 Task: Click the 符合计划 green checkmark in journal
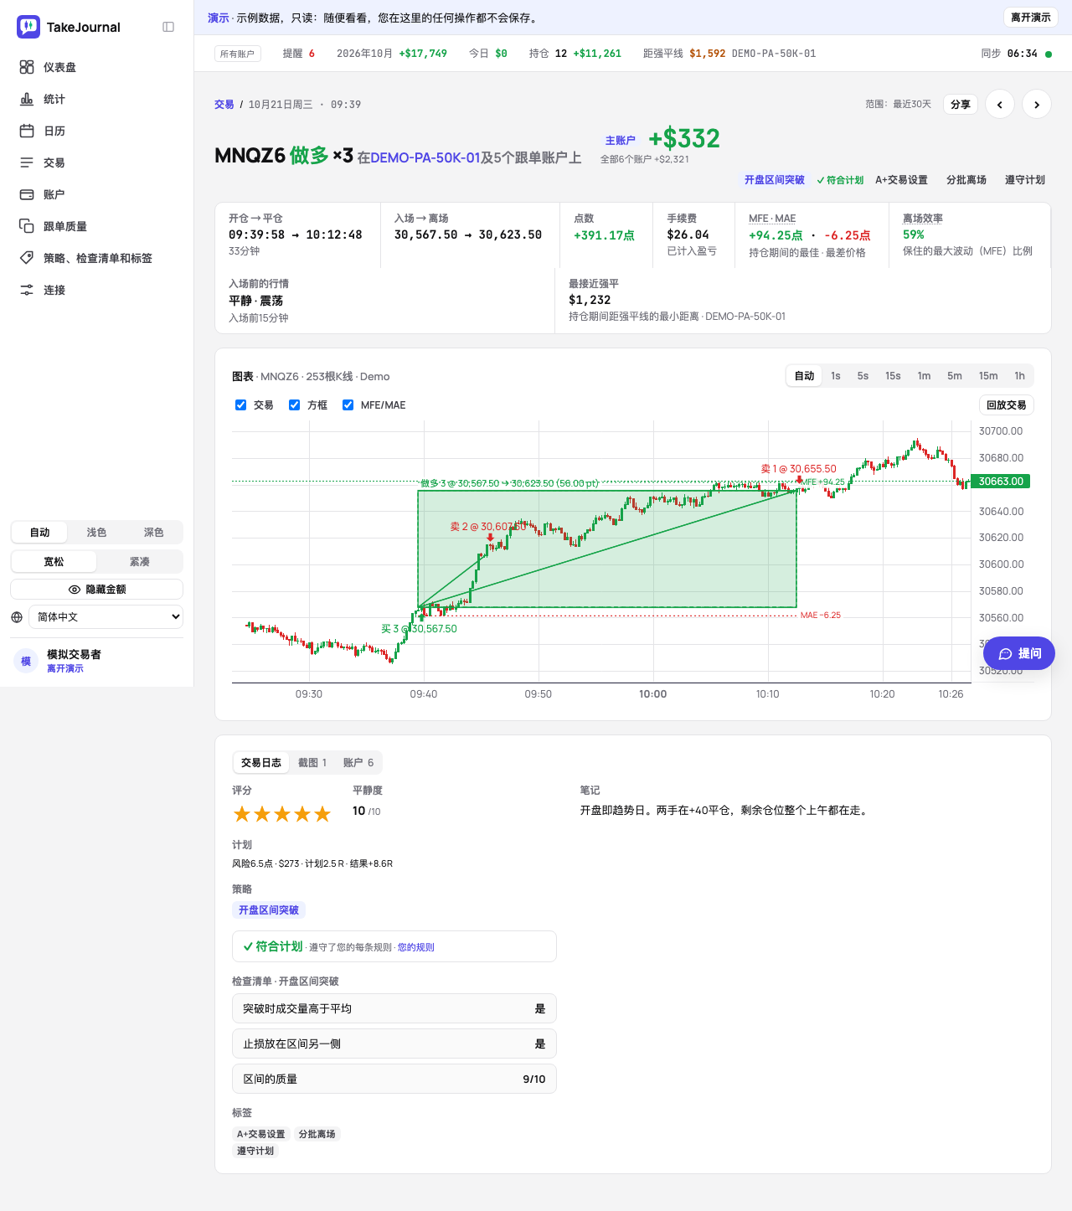248,946
